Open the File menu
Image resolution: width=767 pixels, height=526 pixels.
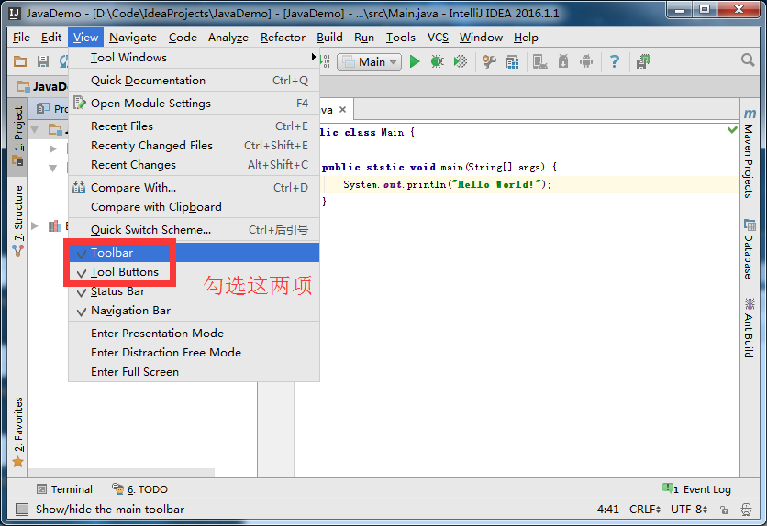(x=21, y=38)
